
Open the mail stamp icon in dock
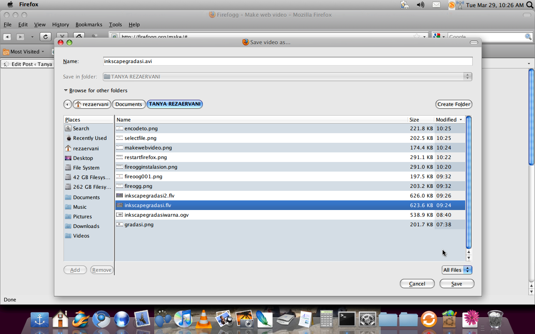coord(142,319)
